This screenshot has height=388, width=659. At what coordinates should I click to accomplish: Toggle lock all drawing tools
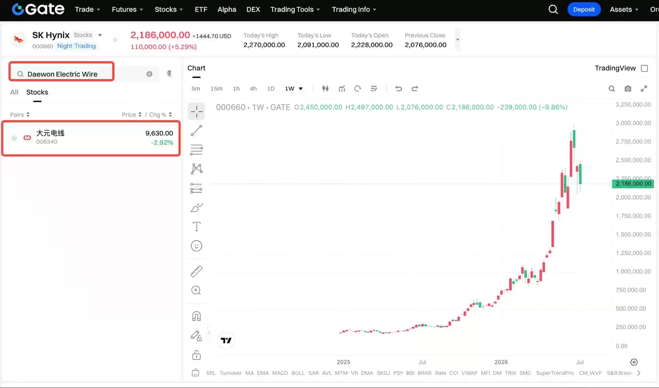tap(196, 355)
